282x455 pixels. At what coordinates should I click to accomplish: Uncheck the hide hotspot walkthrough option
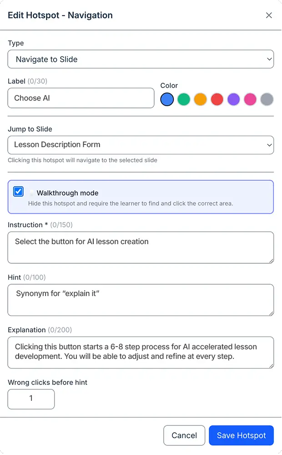18,191
